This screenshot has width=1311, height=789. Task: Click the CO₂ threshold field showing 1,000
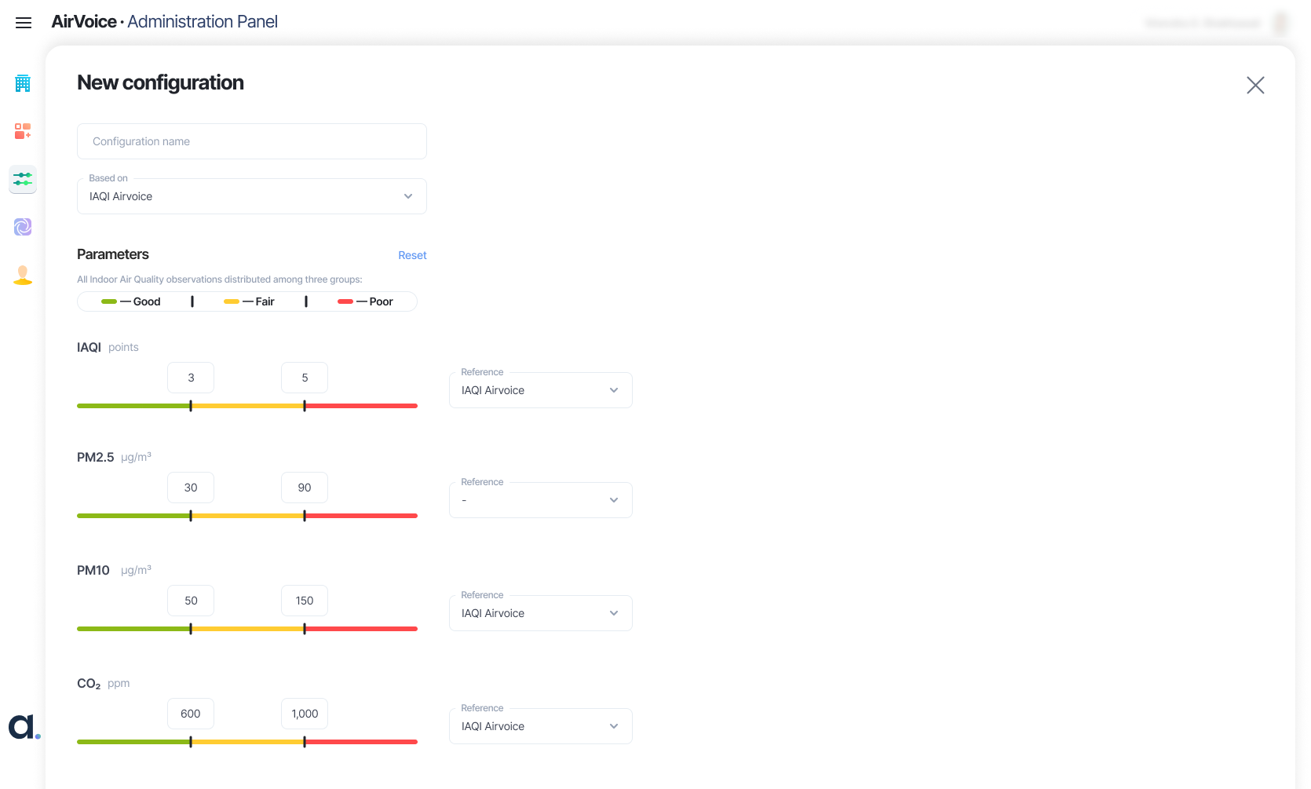(305, 714)
